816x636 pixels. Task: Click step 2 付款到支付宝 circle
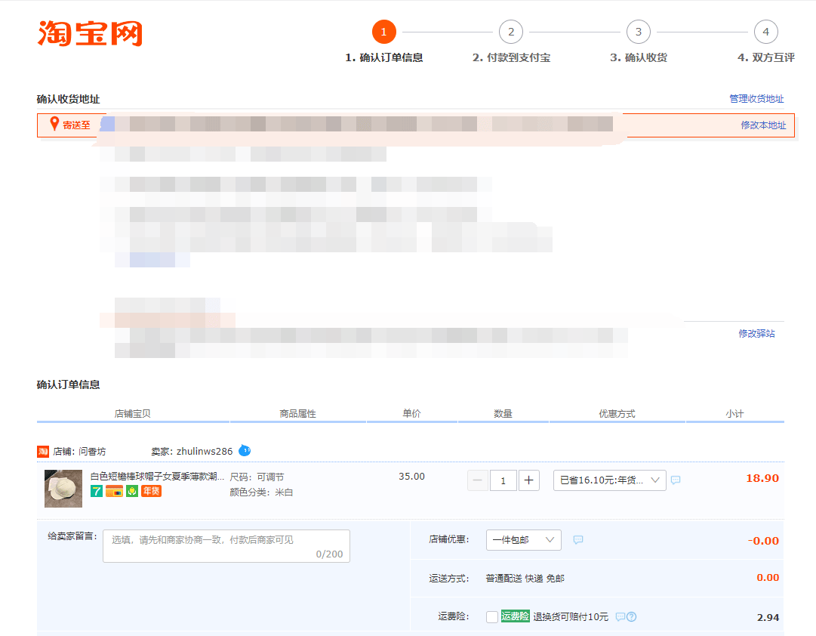pyautogui.click(x=511, y=32)
